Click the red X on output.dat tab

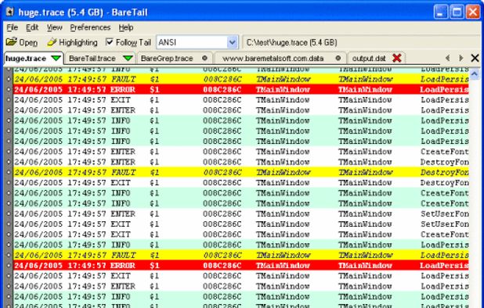tap(396, 58)
